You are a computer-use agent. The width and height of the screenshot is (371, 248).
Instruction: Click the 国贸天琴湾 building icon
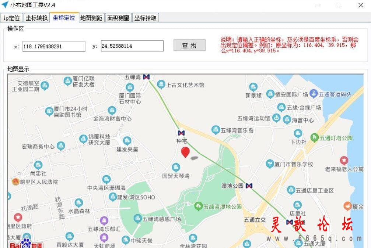click(x=176, y=168)
